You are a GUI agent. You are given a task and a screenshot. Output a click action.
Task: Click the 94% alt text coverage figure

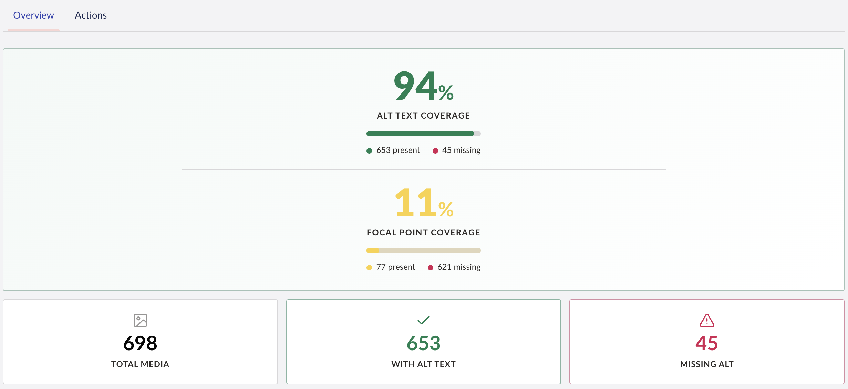(423, 86)
